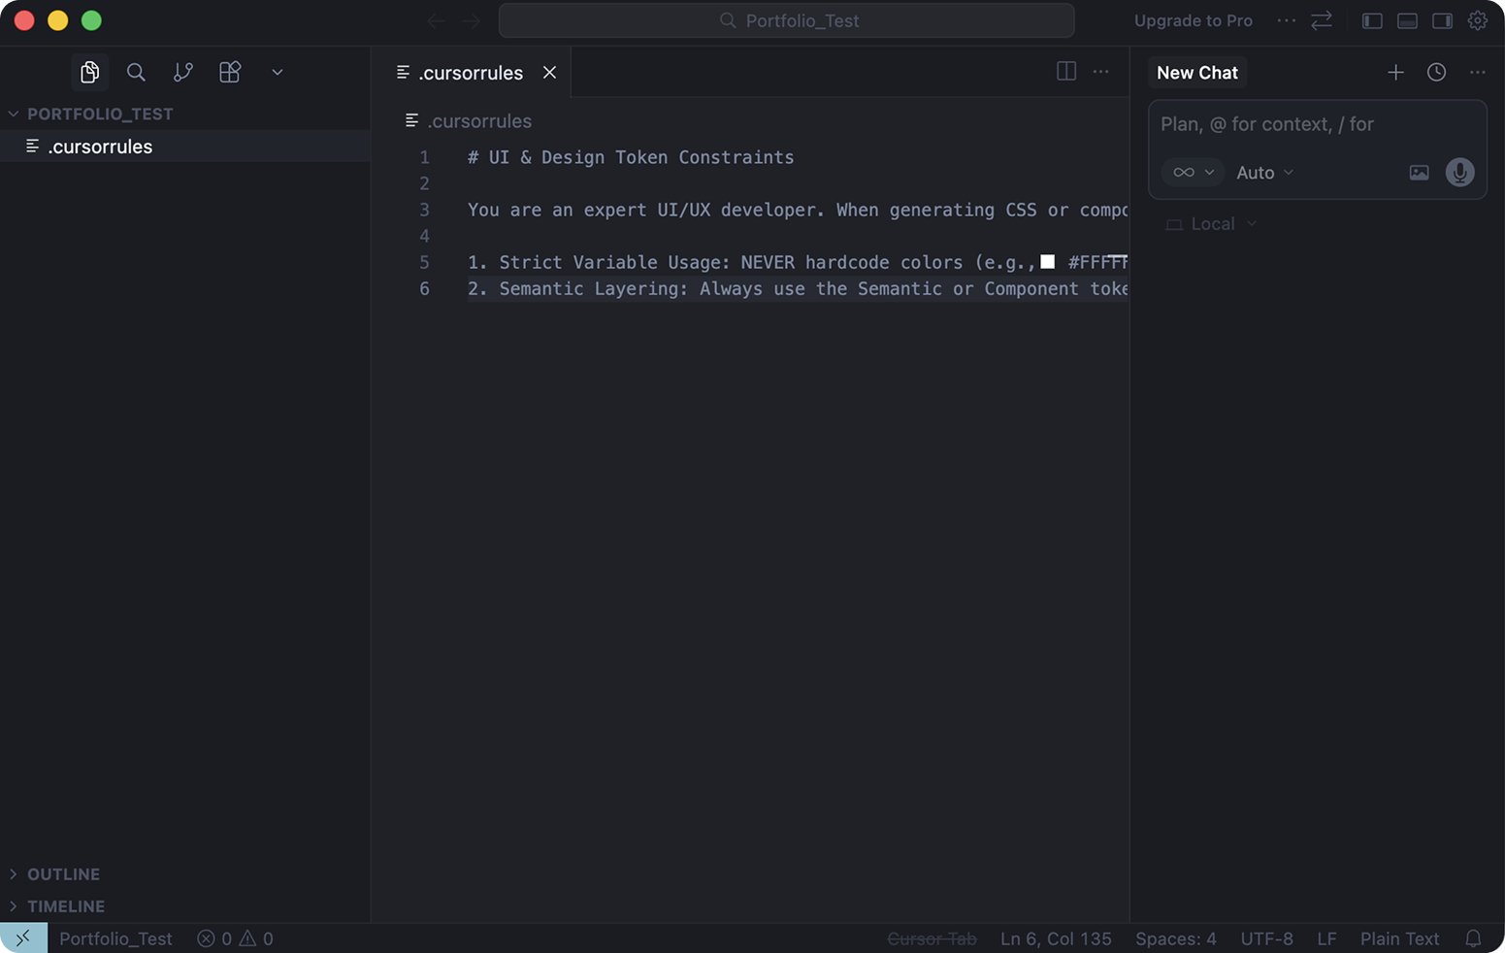The image size is (1505, 953).
Task: Start a new chat with plus icon
Action: (1395, 73)
